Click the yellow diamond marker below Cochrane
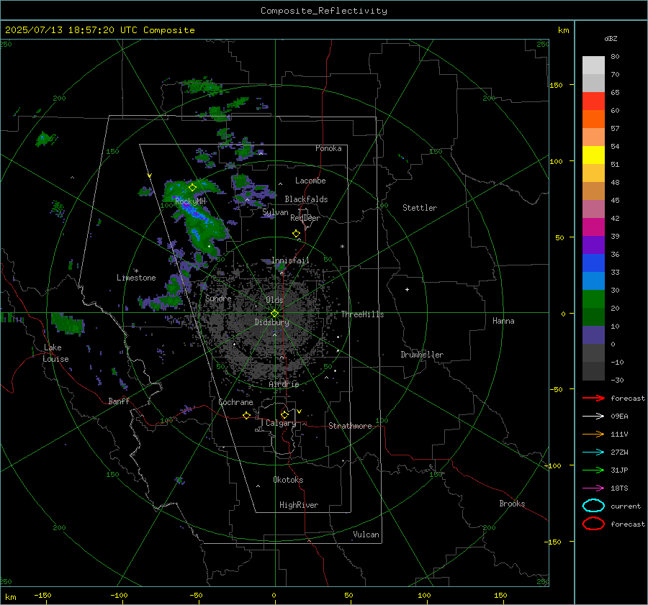This screenshot has width=648, height=605. [247, 416]
